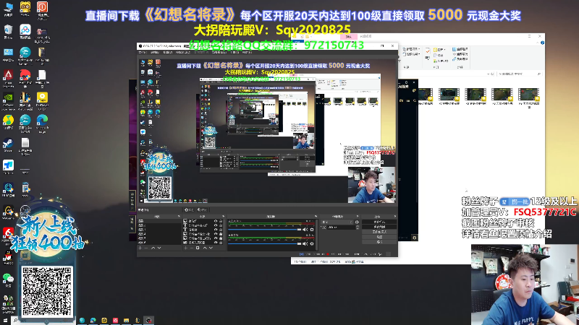Image resolution: width=579 pixels, height=325 pixels.
Task: Mute lower audio mixer channel speaker
Action: point(305,243)
